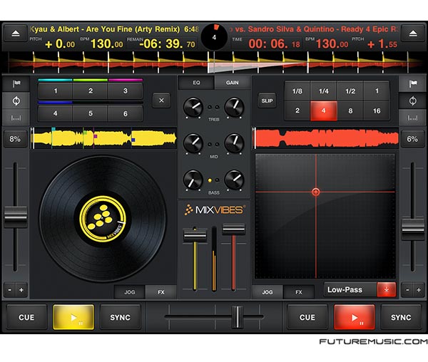Eject track from left deck
Screen dimensions: 428x362
point(16,33)
